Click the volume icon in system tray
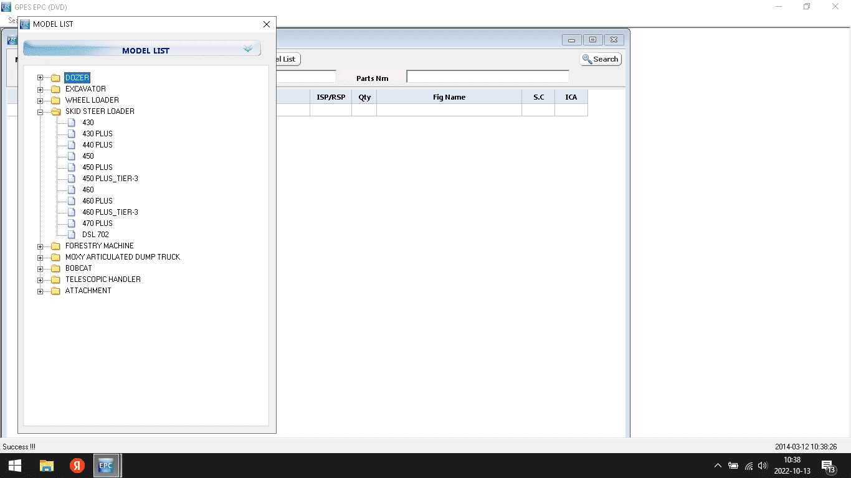Image resolution: width=851 pixels, height=478 pixels. [x=763, y=466]
